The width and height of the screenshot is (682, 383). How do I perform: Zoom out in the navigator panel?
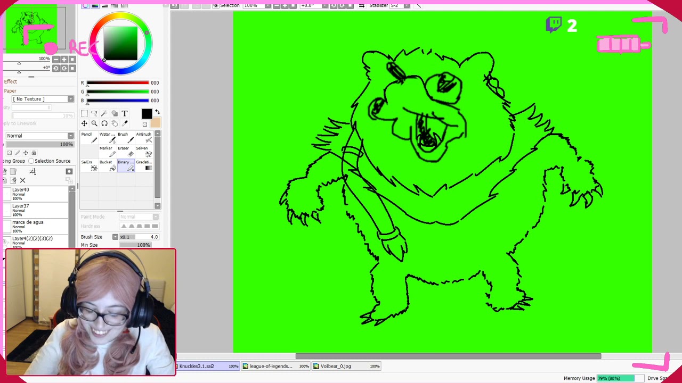pyautogui.click(x=56, y=59)
